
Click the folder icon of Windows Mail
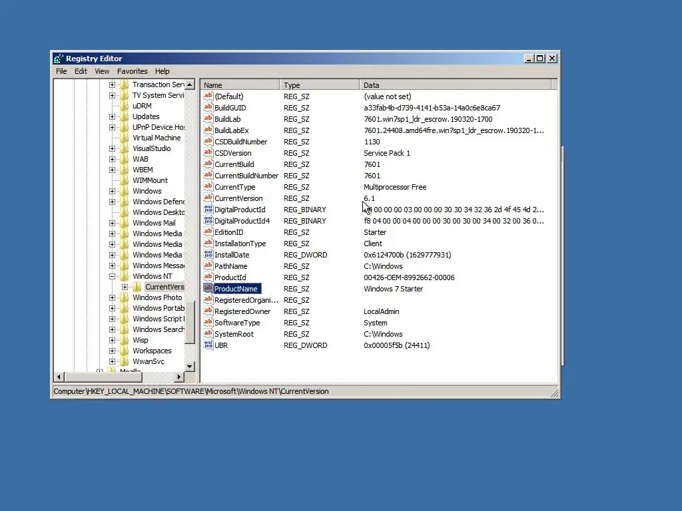coord(125,223)
